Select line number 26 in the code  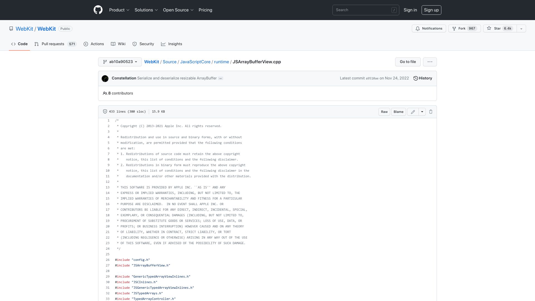[x=108, y=260]
